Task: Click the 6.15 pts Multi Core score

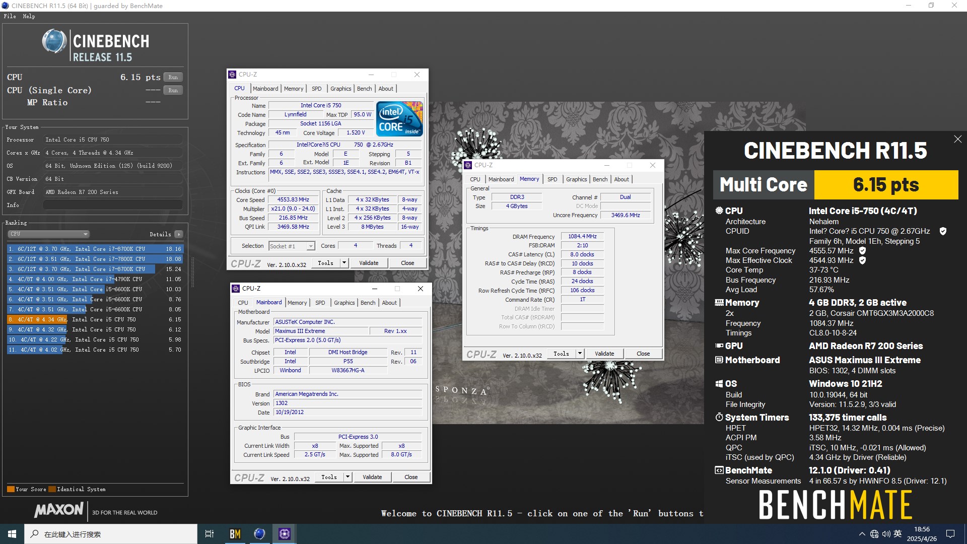Action: (x=886, y=185)
